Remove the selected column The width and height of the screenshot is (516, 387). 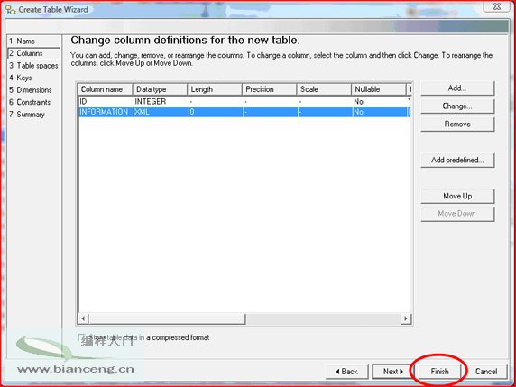point(457,124)
